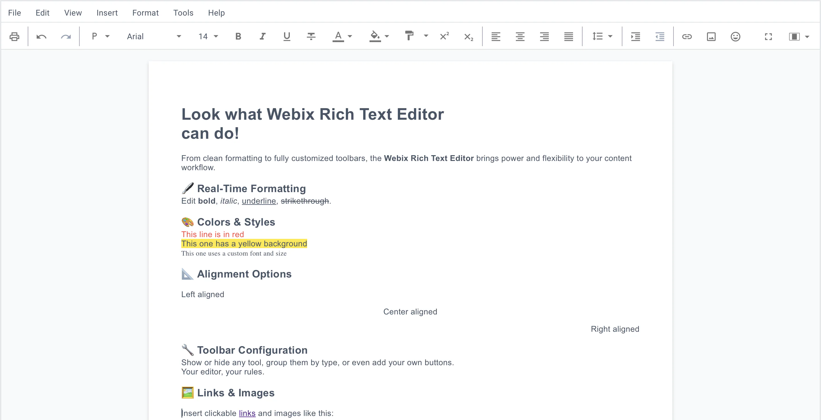Open the Format menu
Screen dimensions: 821x420
(x=145, y=13)
